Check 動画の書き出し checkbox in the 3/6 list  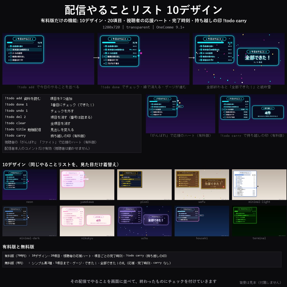coord(106,57)
